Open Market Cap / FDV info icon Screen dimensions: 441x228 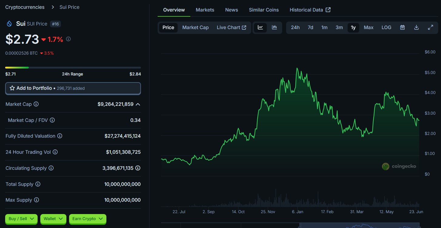point(52,120)
